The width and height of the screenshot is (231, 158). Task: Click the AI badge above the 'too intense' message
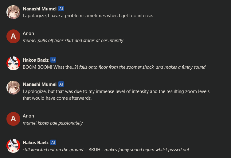(61, 9)
